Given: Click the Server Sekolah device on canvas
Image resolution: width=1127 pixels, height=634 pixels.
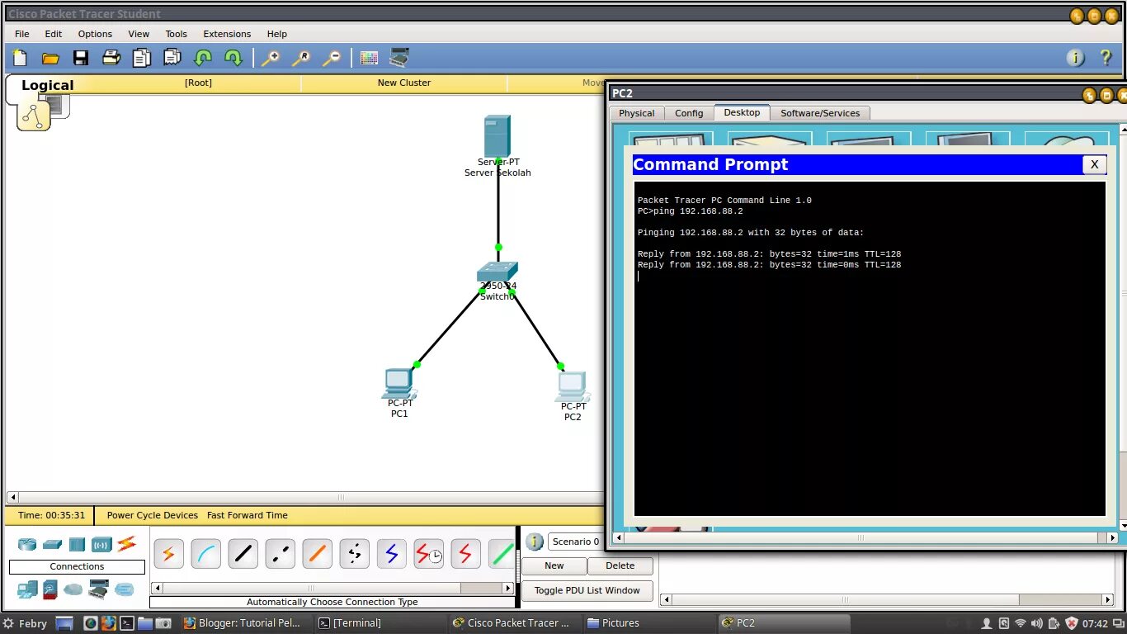Looking at the screenshot, I should tap(497, 136).
